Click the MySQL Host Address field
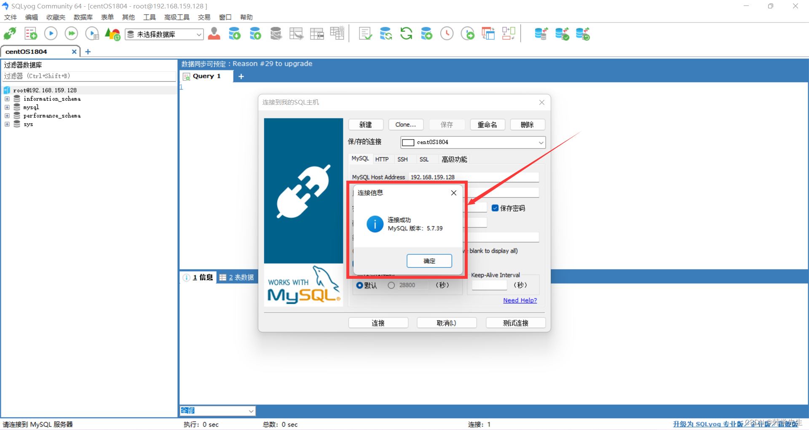This screenshot has width=809, height=430. pyautogui.click(x=474, y=177)
